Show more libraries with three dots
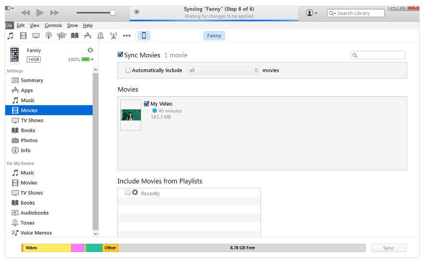Viewport: 426px width, 261px height. [127, 36]
